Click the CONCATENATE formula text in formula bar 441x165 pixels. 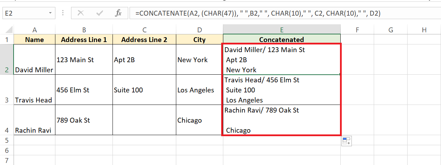[258, 13]
